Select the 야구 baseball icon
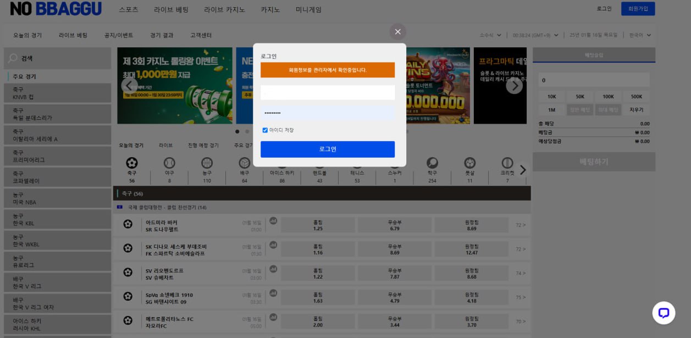691x338 pixels. click(x=169, y=163)
